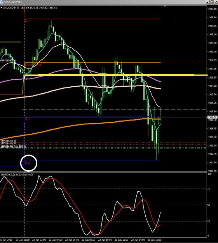Image resolution: width=218 pixels, height=243 pixels.
Task: Select the thick yellow horizontal line
Action: tap(115, 75)
